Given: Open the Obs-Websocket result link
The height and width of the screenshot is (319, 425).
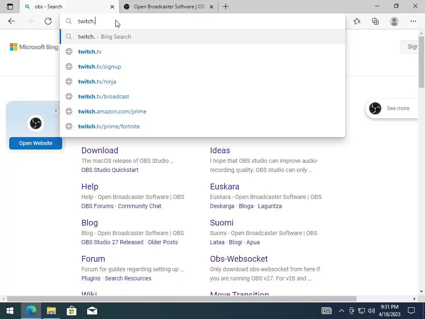Looking at the screenshot, I should point(239,258).
